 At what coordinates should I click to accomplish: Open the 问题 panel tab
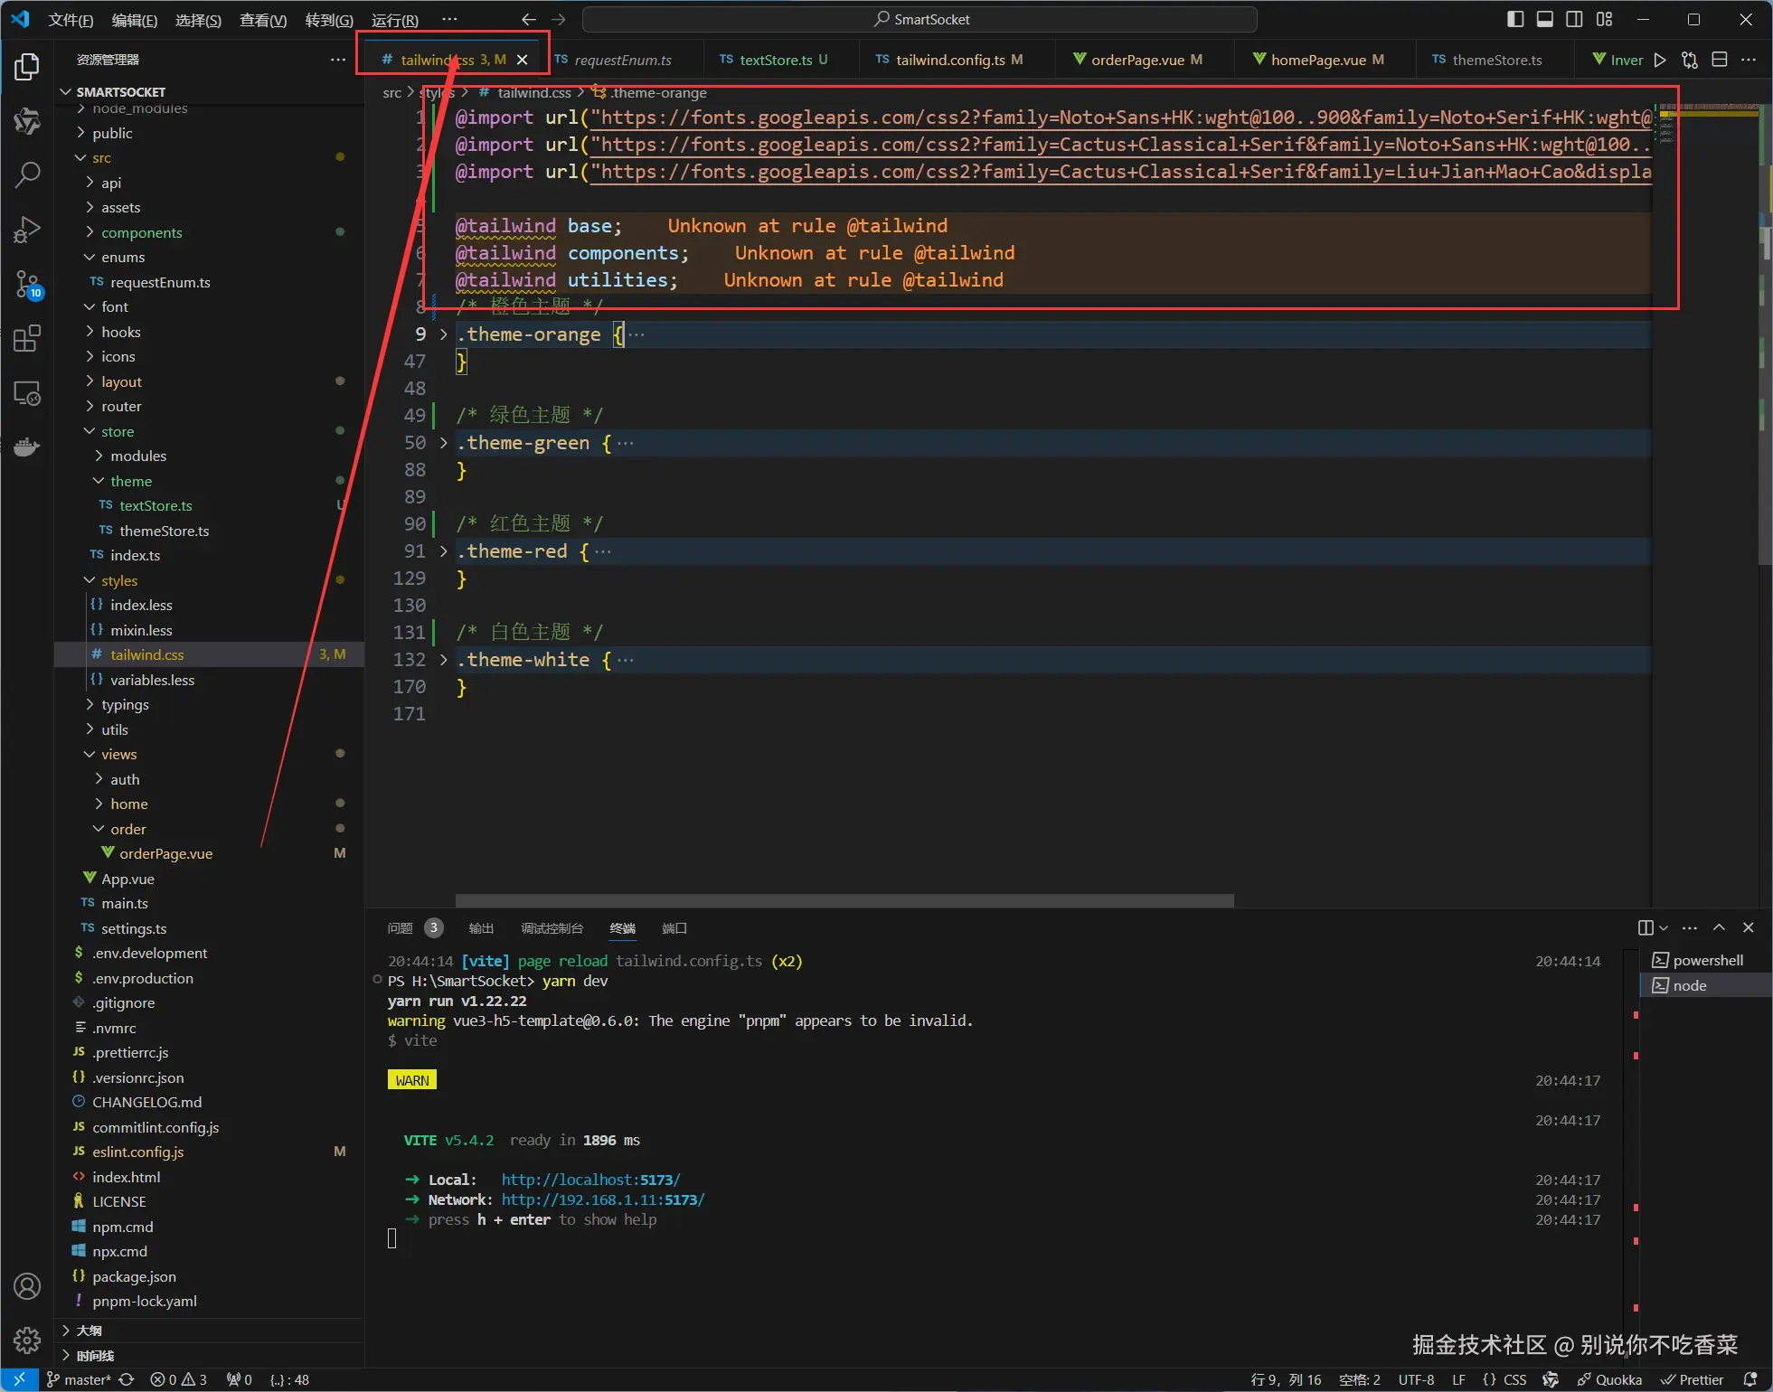tap(401, 928)
